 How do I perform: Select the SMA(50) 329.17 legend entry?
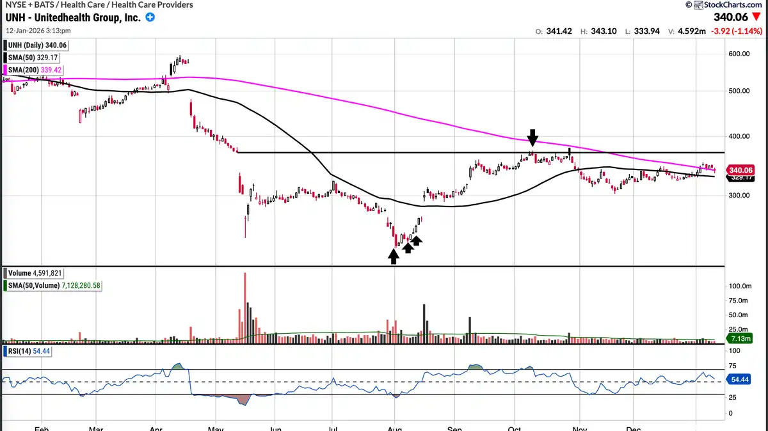point(37,58)
